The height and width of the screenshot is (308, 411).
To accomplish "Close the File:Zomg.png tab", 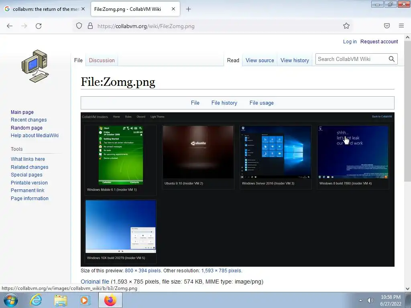I will tap(173, 9).
